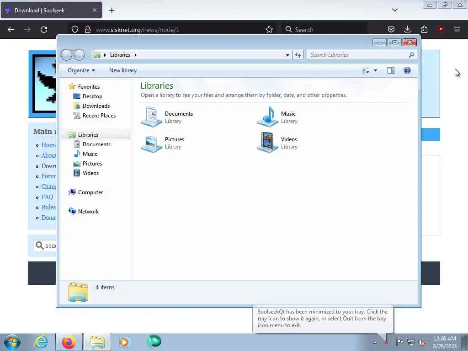
Task: Click FAQ link on Soulseek page
Action: coord(47,197)
